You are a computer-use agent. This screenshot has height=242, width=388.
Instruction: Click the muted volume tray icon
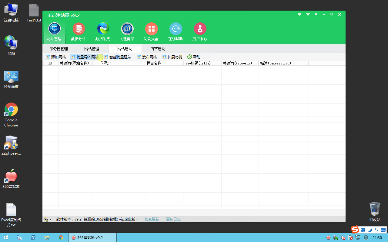tap(343, 238)
